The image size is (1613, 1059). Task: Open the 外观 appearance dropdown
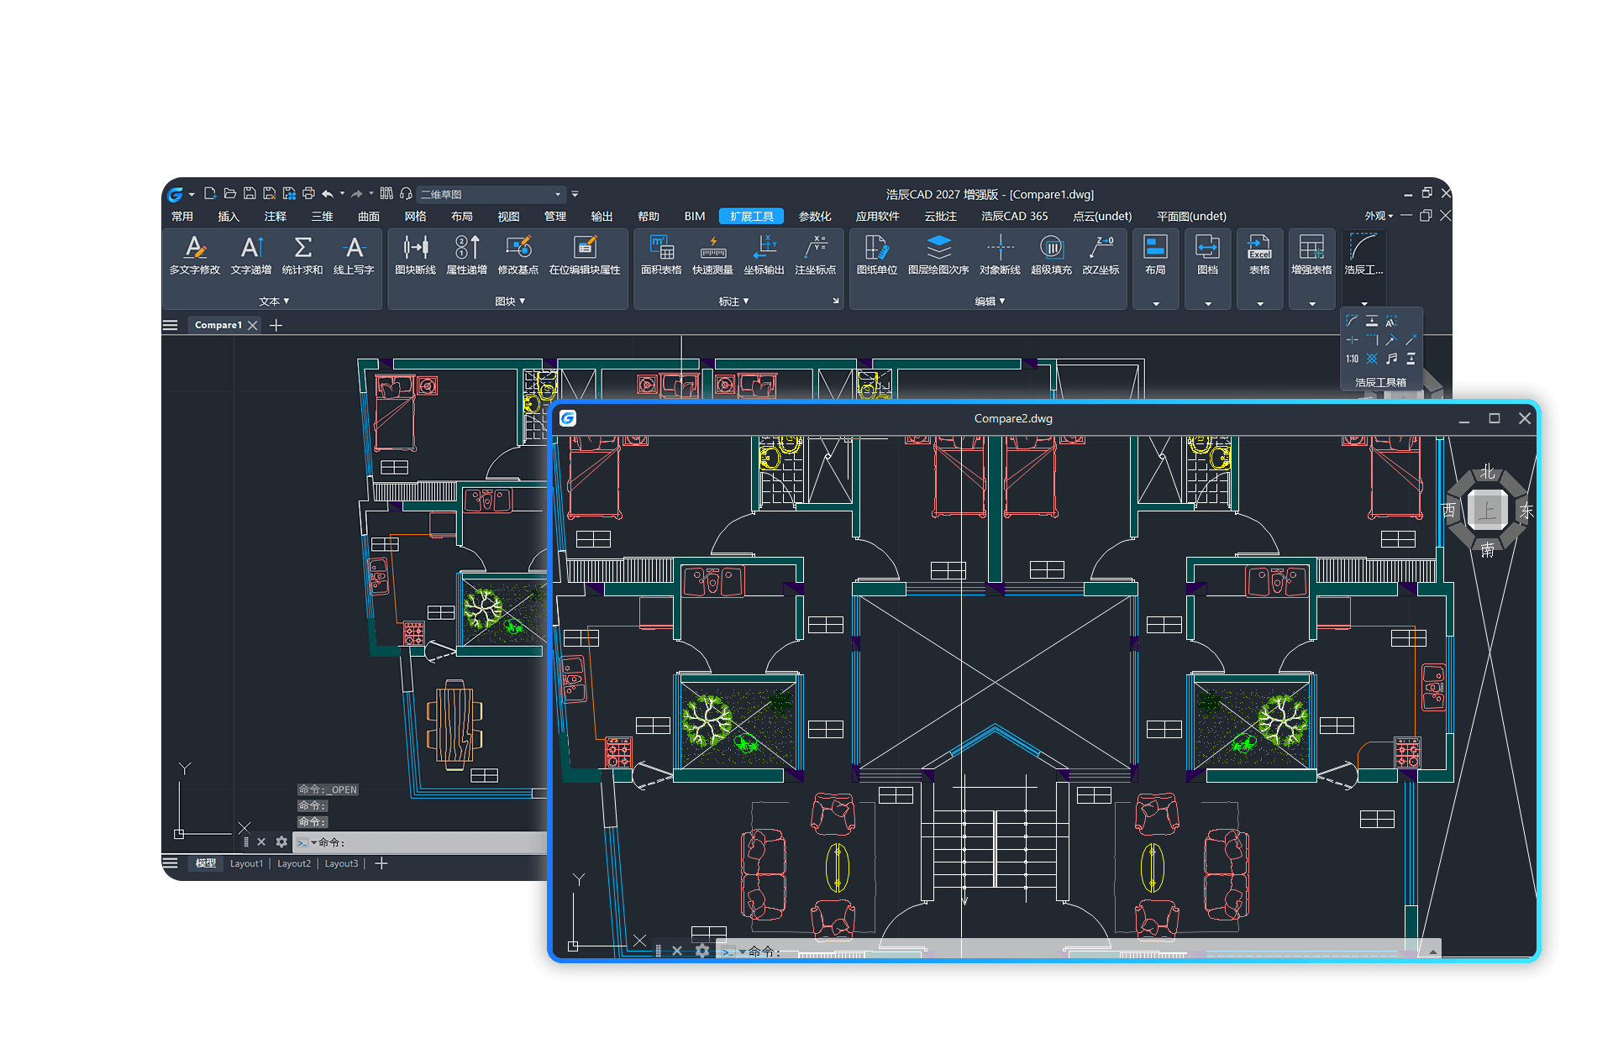[x=1379, y=216]
